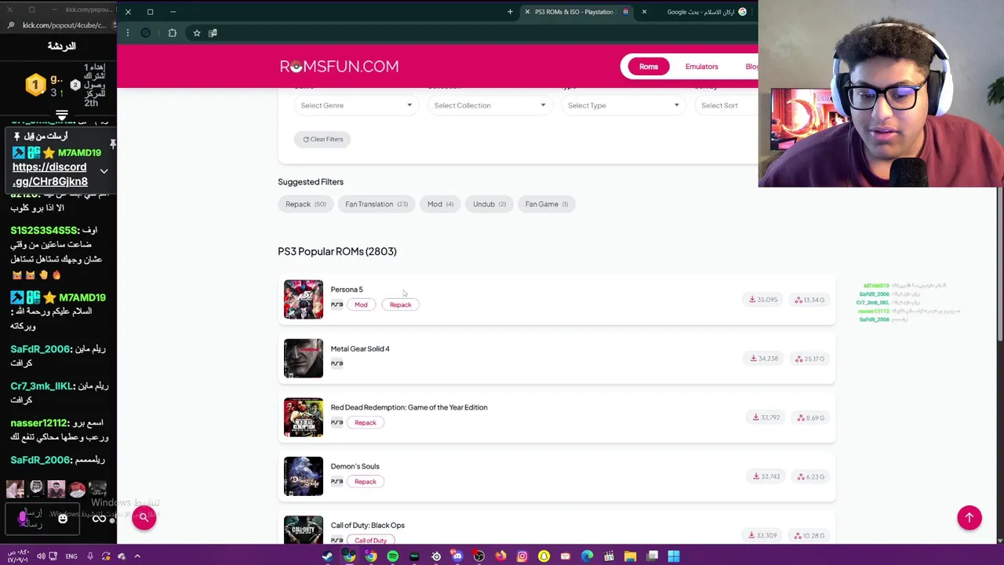The height and width of the screenshot is (565, 1004).
Task: Click the Persona 5 file size 13.34 G
Action: (809, 300)
